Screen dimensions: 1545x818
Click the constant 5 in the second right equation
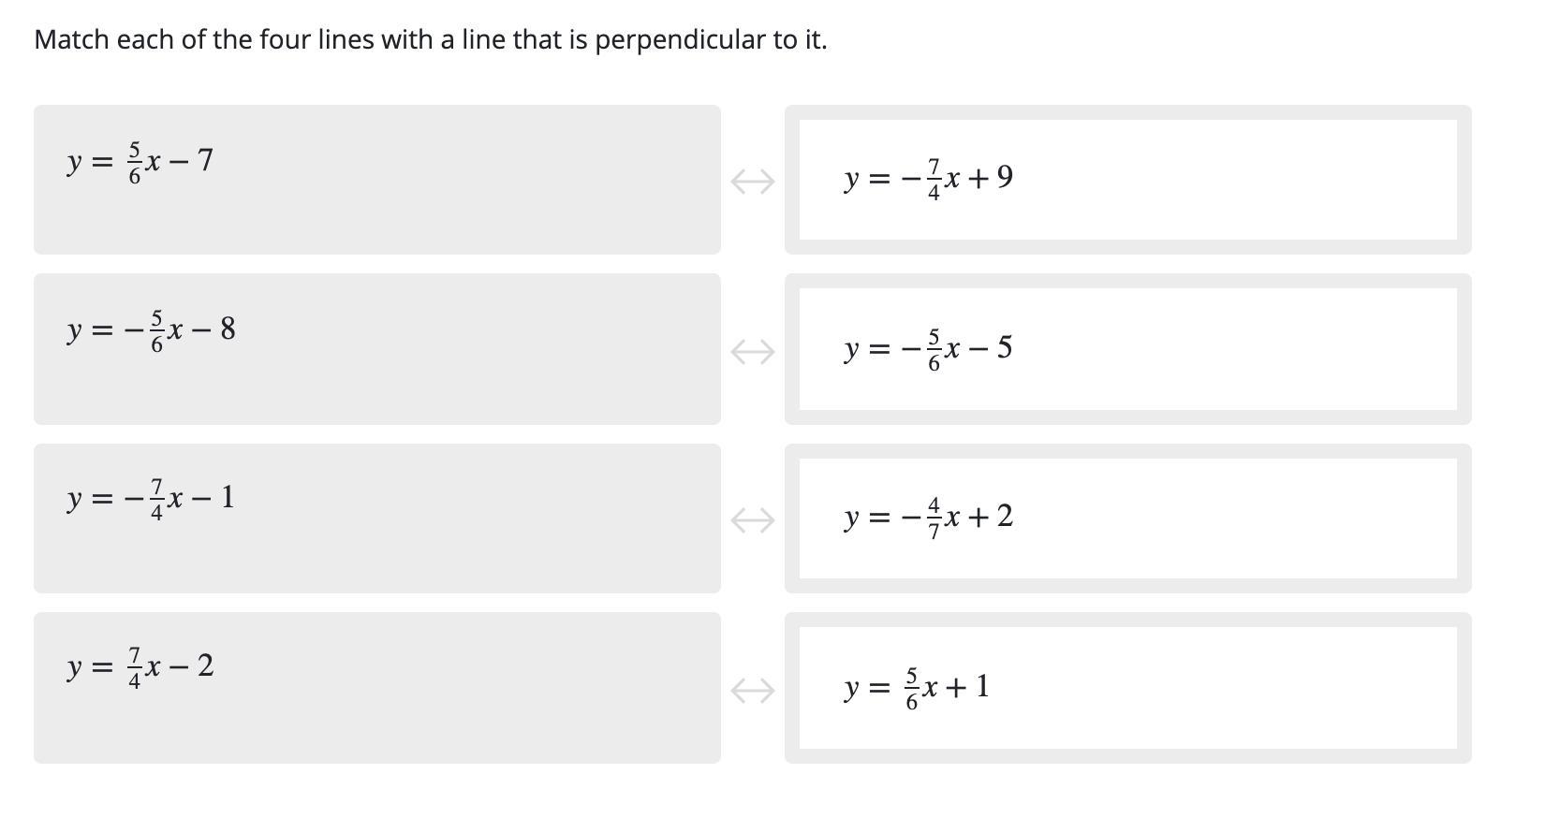click(x=1004, y=348)
